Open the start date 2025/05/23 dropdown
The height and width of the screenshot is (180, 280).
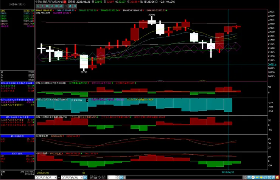coord(56,177)
